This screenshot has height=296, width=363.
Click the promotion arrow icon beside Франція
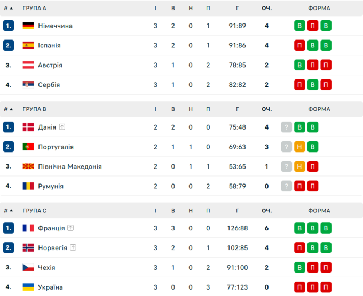pos(70,228)
